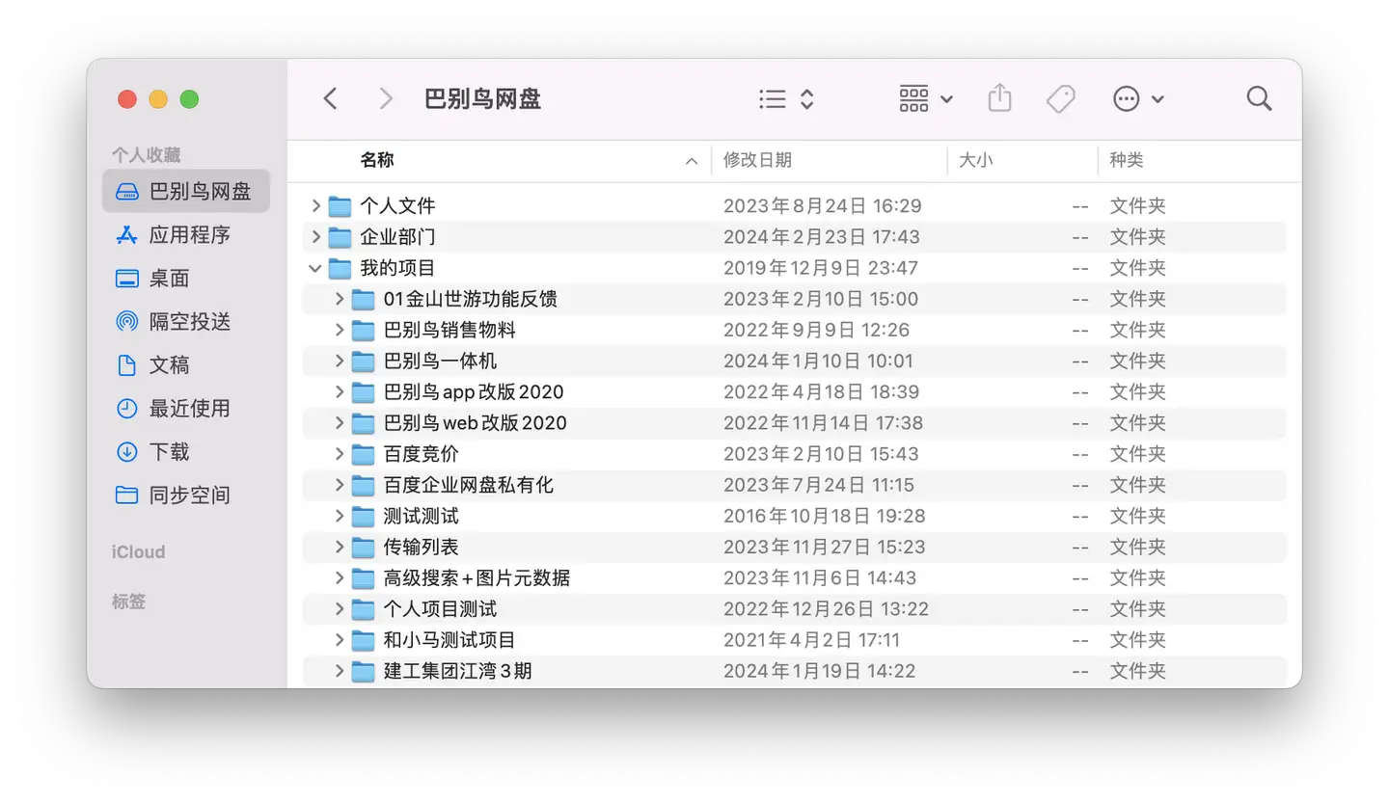Go forward with the right arrow
Screen dimensions: 1389x803
[x=386, y=98]
